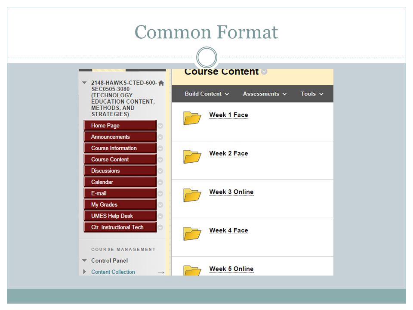Open the Week 2 Face folder icon

192,156
